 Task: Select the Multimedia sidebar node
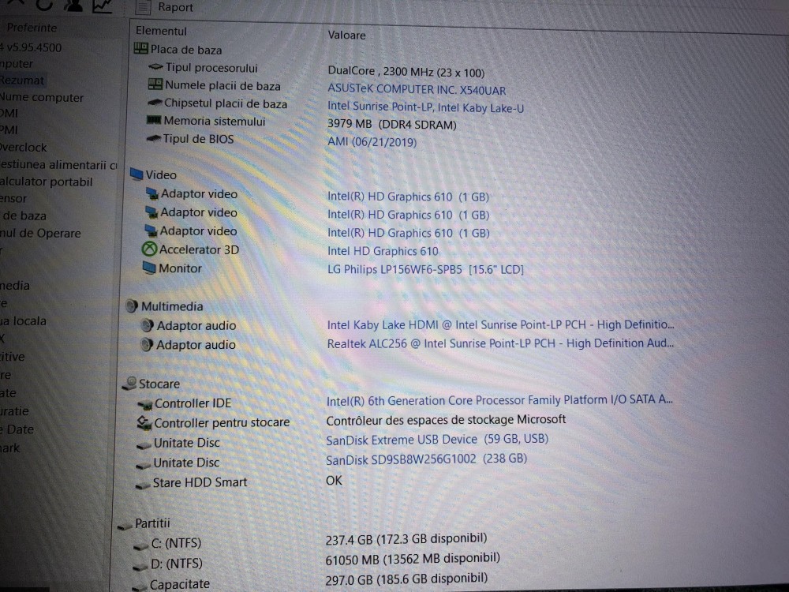click(14, 286)
